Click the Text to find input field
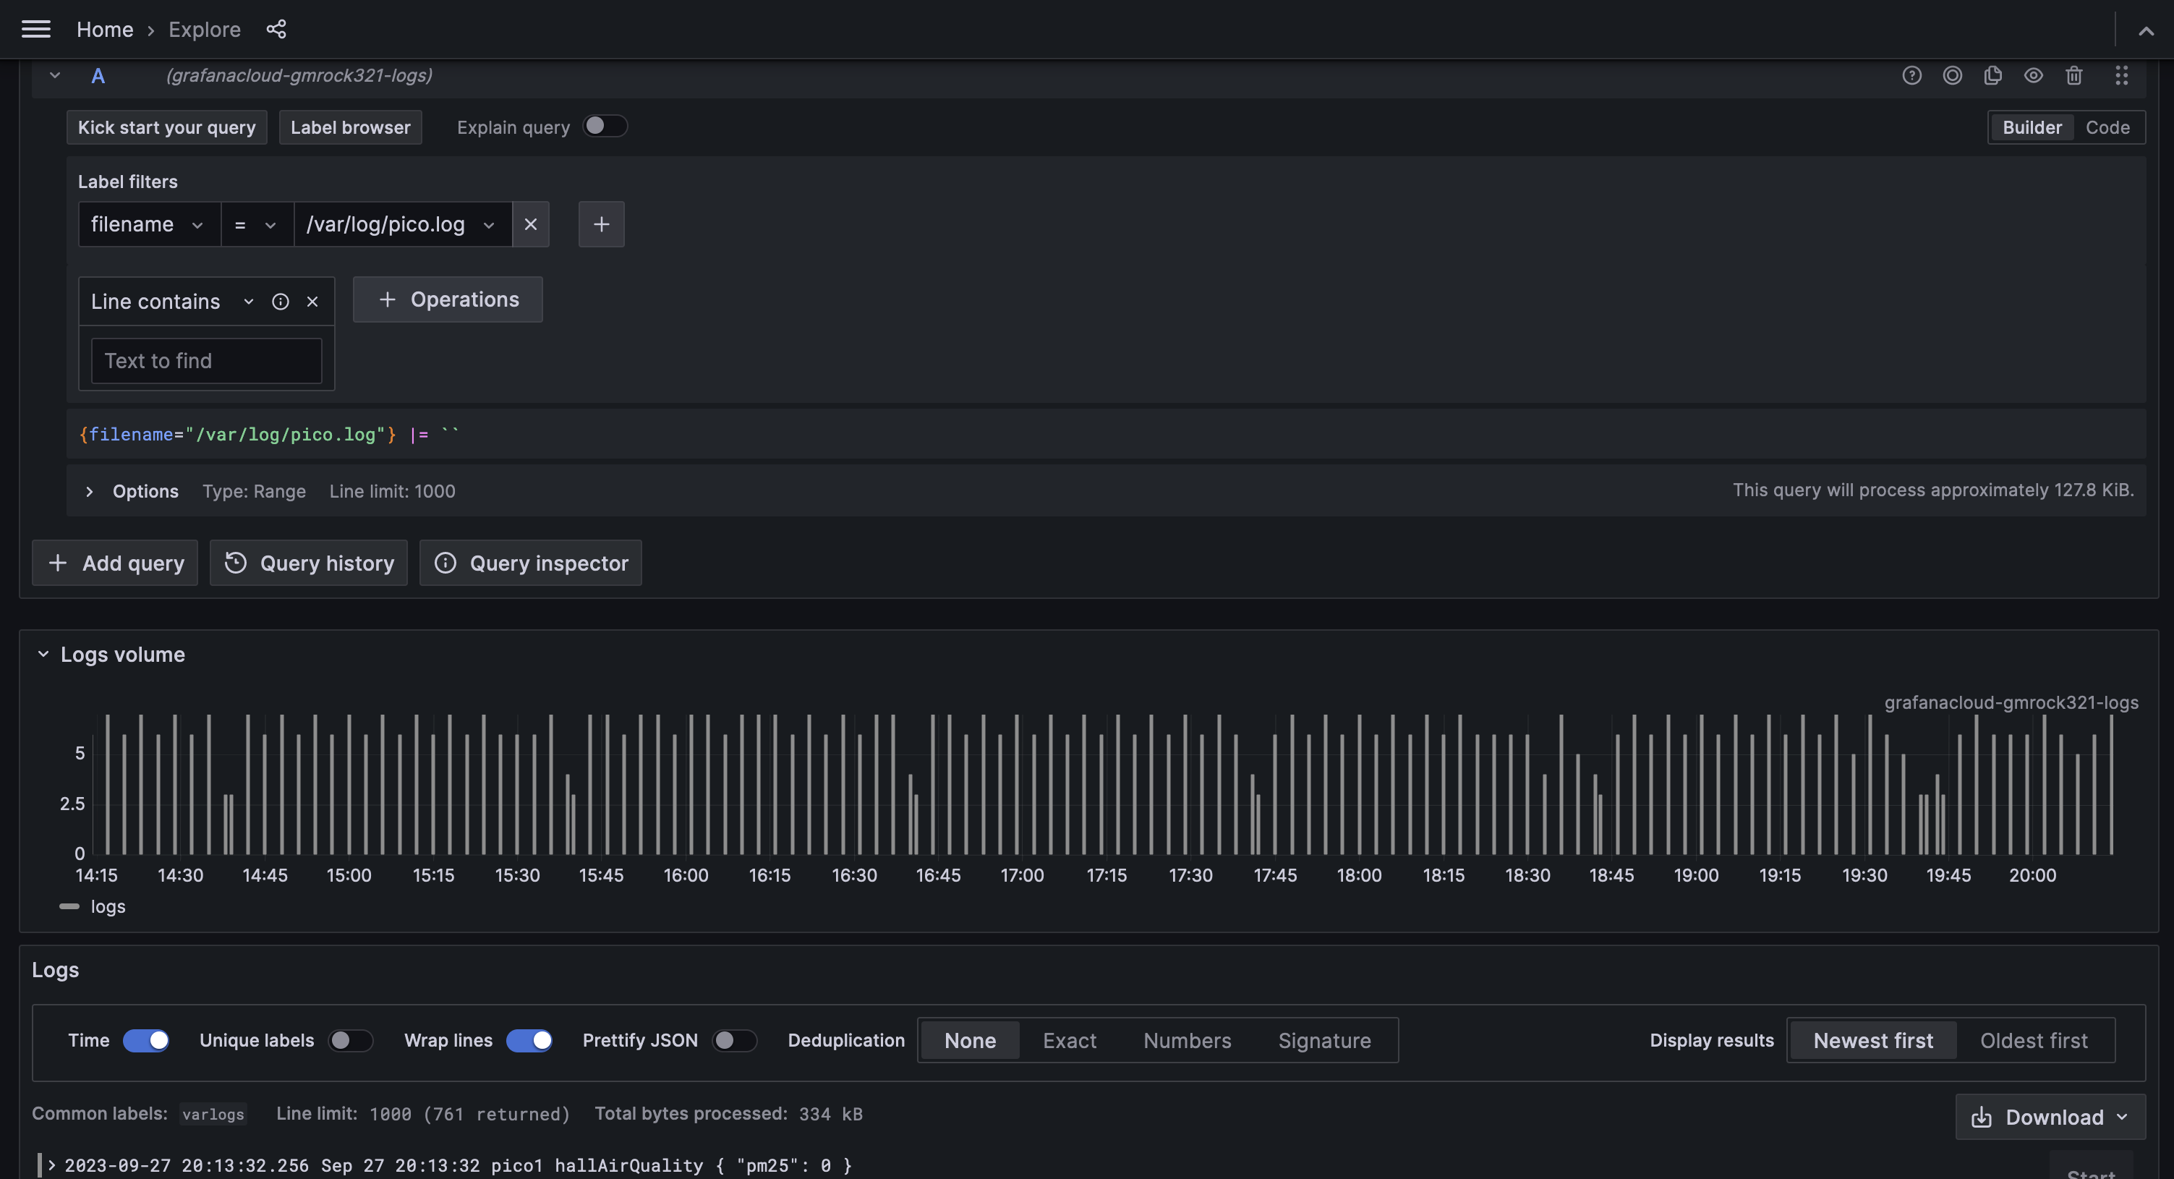The width and height of the screenshot is (2174, 1179). point(206,361)
